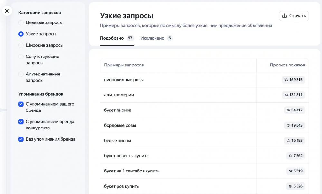Select the Узкие запросы radio option
The image size is (322, 194).
21,34
